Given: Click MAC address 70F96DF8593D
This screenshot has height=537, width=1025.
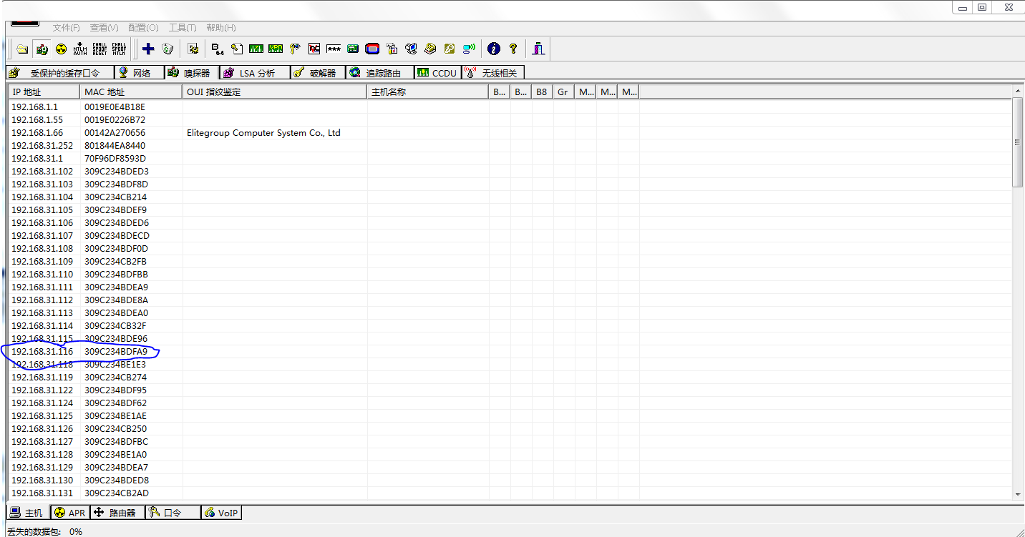Looking at the screenshot, I should [x=115, y=158].
